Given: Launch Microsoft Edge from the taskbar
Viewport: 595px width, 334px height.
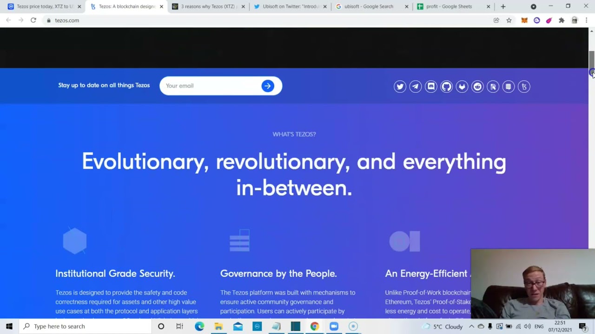Looking at the screenshot, I should pyautogui.click(x=199, y=326).
